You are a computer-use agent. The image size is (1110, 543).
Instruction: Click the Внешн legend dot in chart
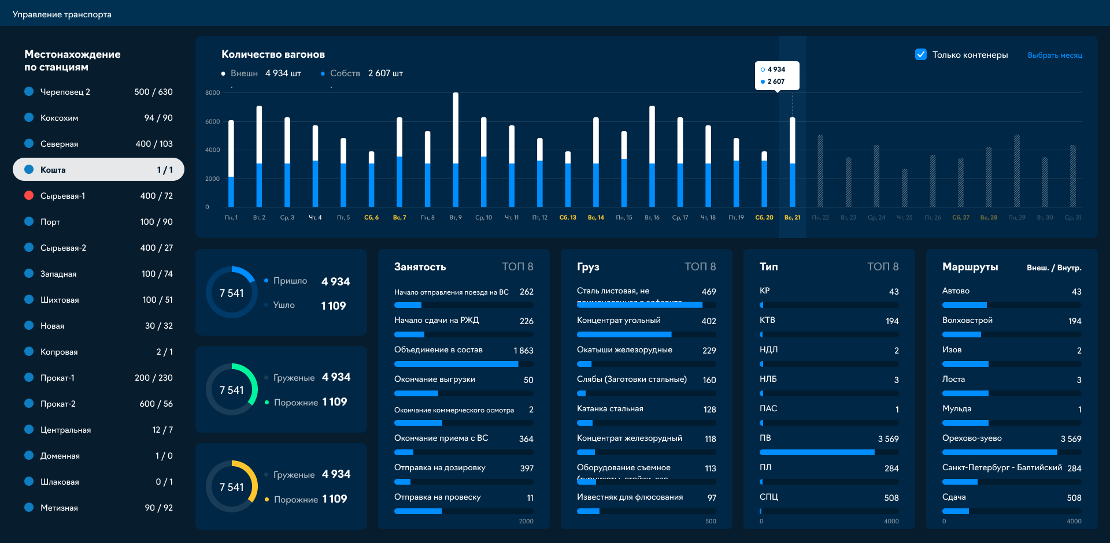pyautogui.click(x=223, y=73)
